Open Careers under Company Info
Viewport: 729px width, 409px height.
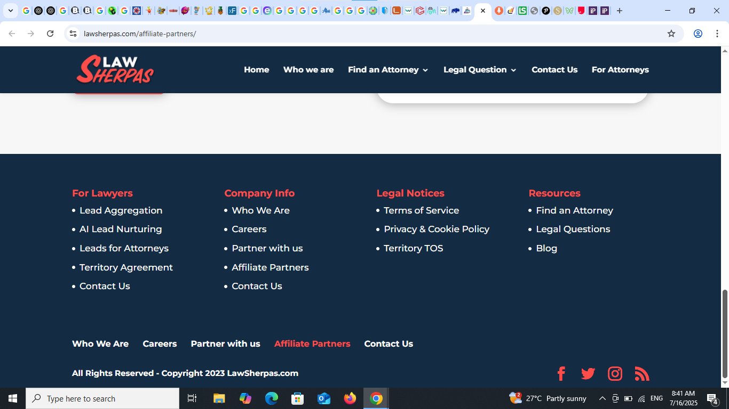pos(249,229)
